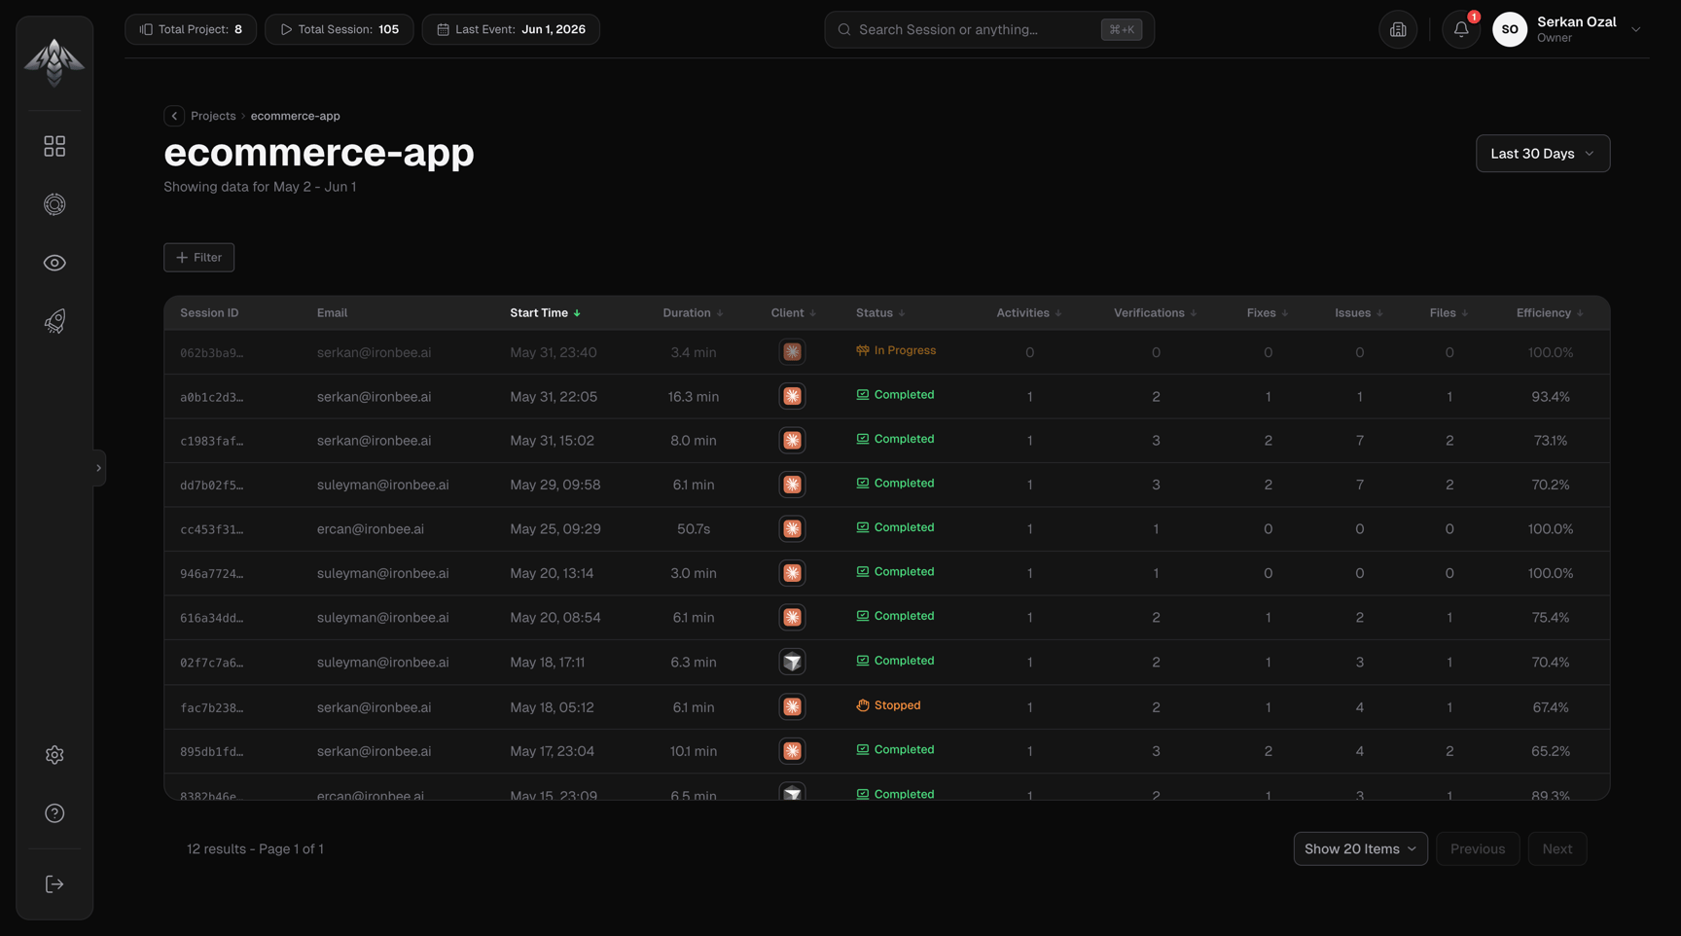Expand the sidebar using the chevron handle
Viewport: 1681px width, 936px height.
click(98, 468)
